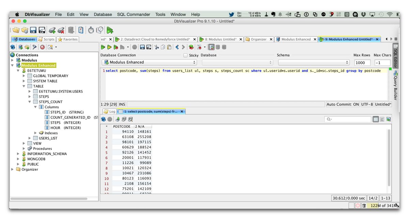Toggle Auto Commit in the status bar
The image size is (409, 220).
click(343, 105)
